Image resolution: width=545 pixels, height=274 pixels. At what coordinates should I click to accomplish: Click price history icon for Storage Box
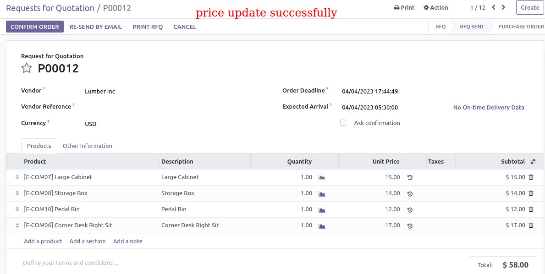(x=410, y=193)
